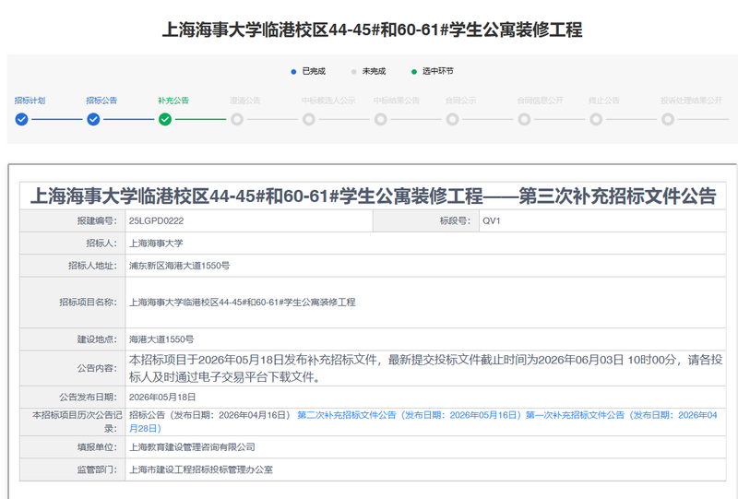Viewport: 738px width, 499px height.
Task: Click the 公告发布日期: field label
Action: [x=88, y=397]
